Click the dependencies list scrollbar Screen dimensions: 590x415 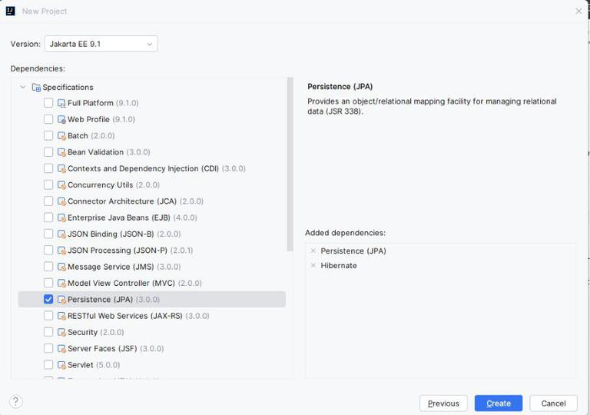pyautogui.click(x=290, y=164)
